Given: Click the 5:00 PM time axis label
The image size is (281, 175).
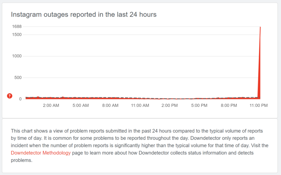Looking at the screenshot, I should [199, 105].
